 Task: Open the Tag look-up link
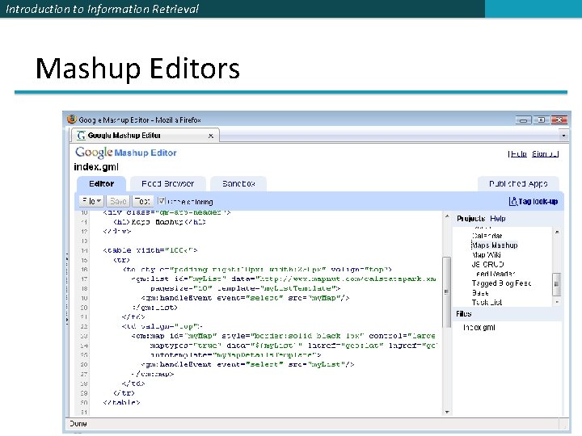[538, 201]
